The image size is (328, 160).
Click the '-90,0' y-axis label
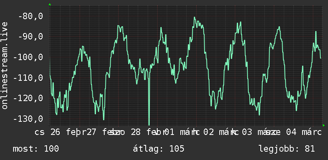[x=31, y=37]
